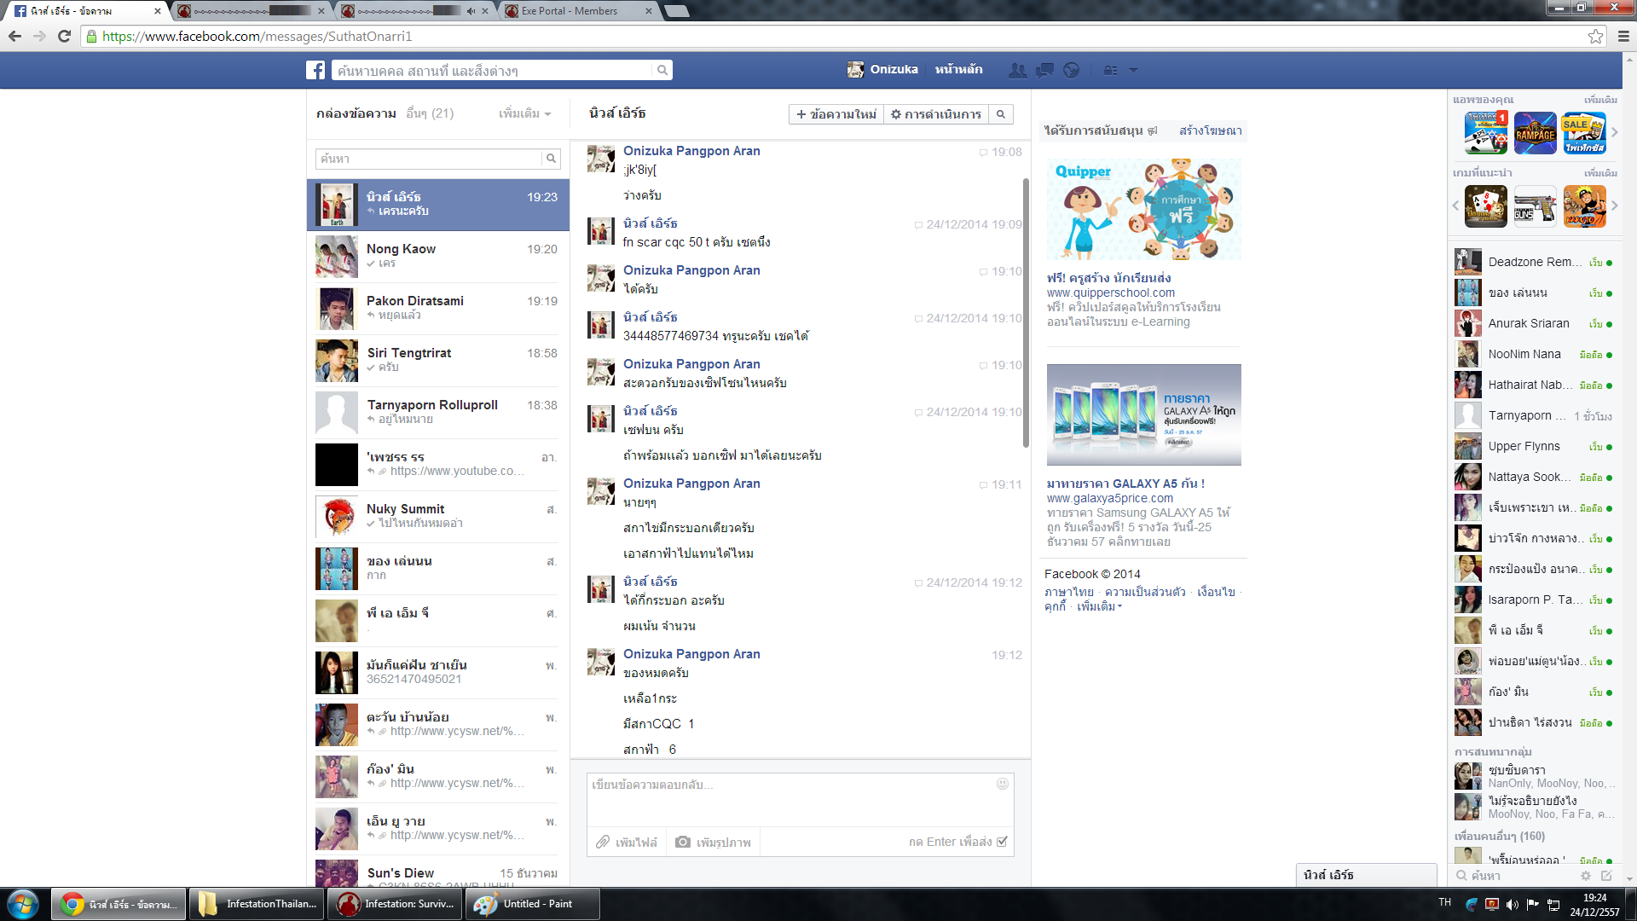Open the emoticon picker in the reply box

coord(1003,784)
